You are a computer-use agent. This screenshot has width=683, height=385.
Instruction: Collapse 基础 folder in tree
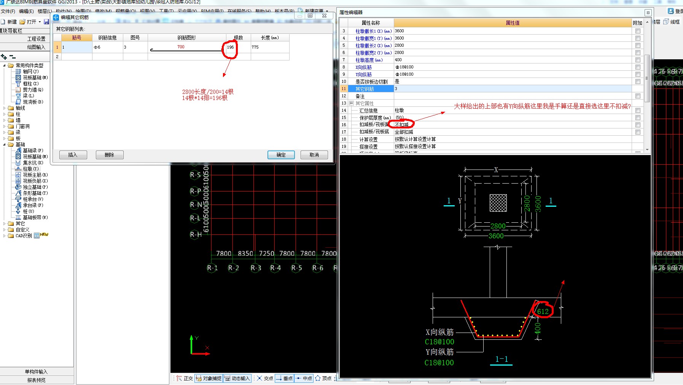tap(4, 144)
